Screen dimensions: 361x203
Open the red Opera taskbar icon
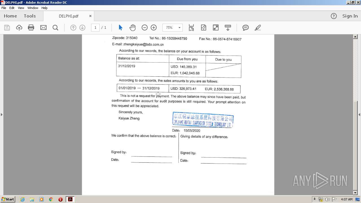tap(60, 199)
